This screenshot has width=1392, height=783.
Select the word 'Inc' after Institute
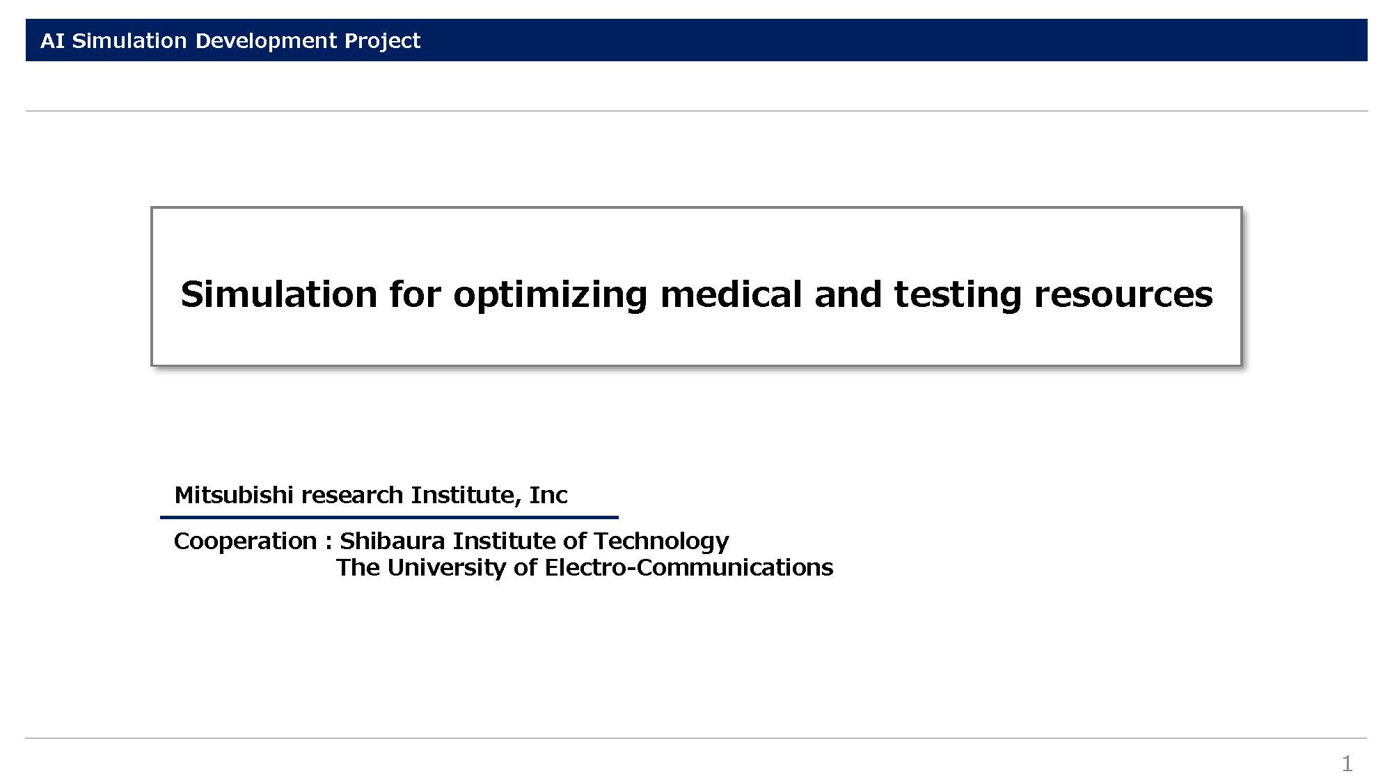point(548,495)
